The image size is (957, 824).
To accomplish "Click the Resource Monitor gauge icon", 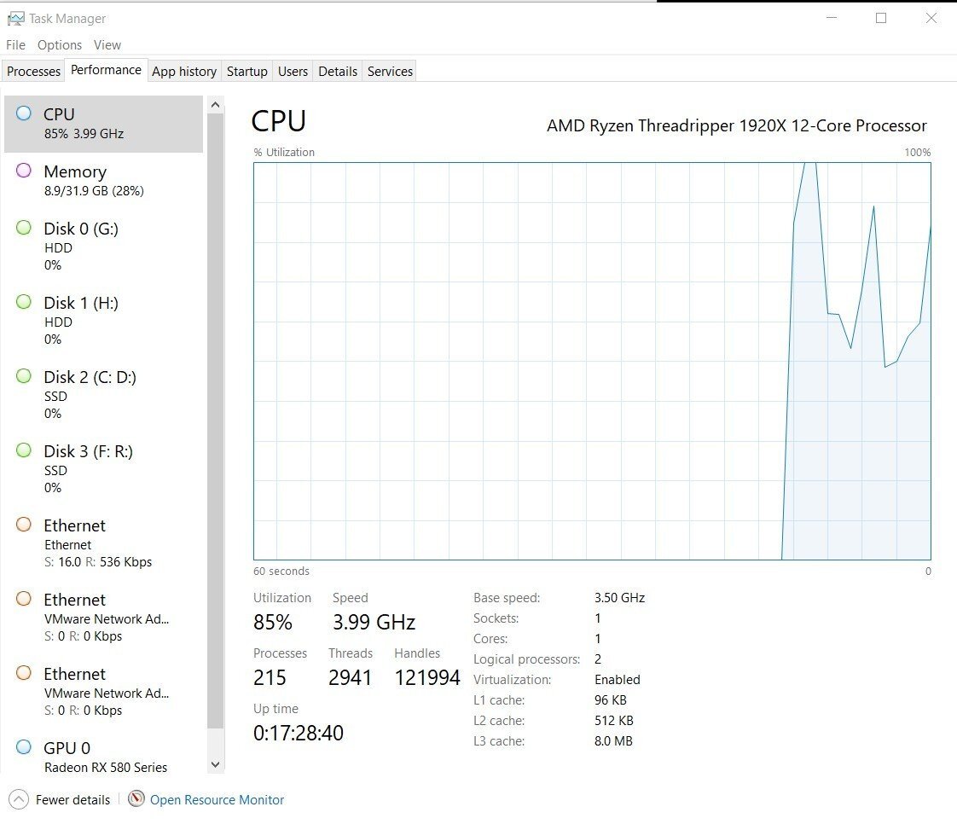I will point(136,798).
